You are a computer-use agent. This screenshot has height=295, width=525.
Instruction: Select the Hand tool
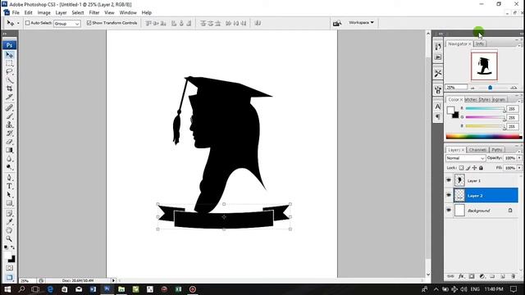(x=9, y=230)
